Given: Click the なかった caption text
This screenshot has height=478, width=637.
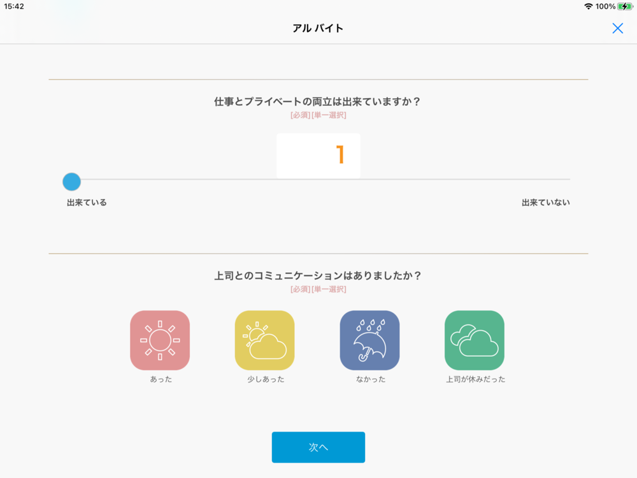Looking at the screenshot, I should click(x=371, y=379).
